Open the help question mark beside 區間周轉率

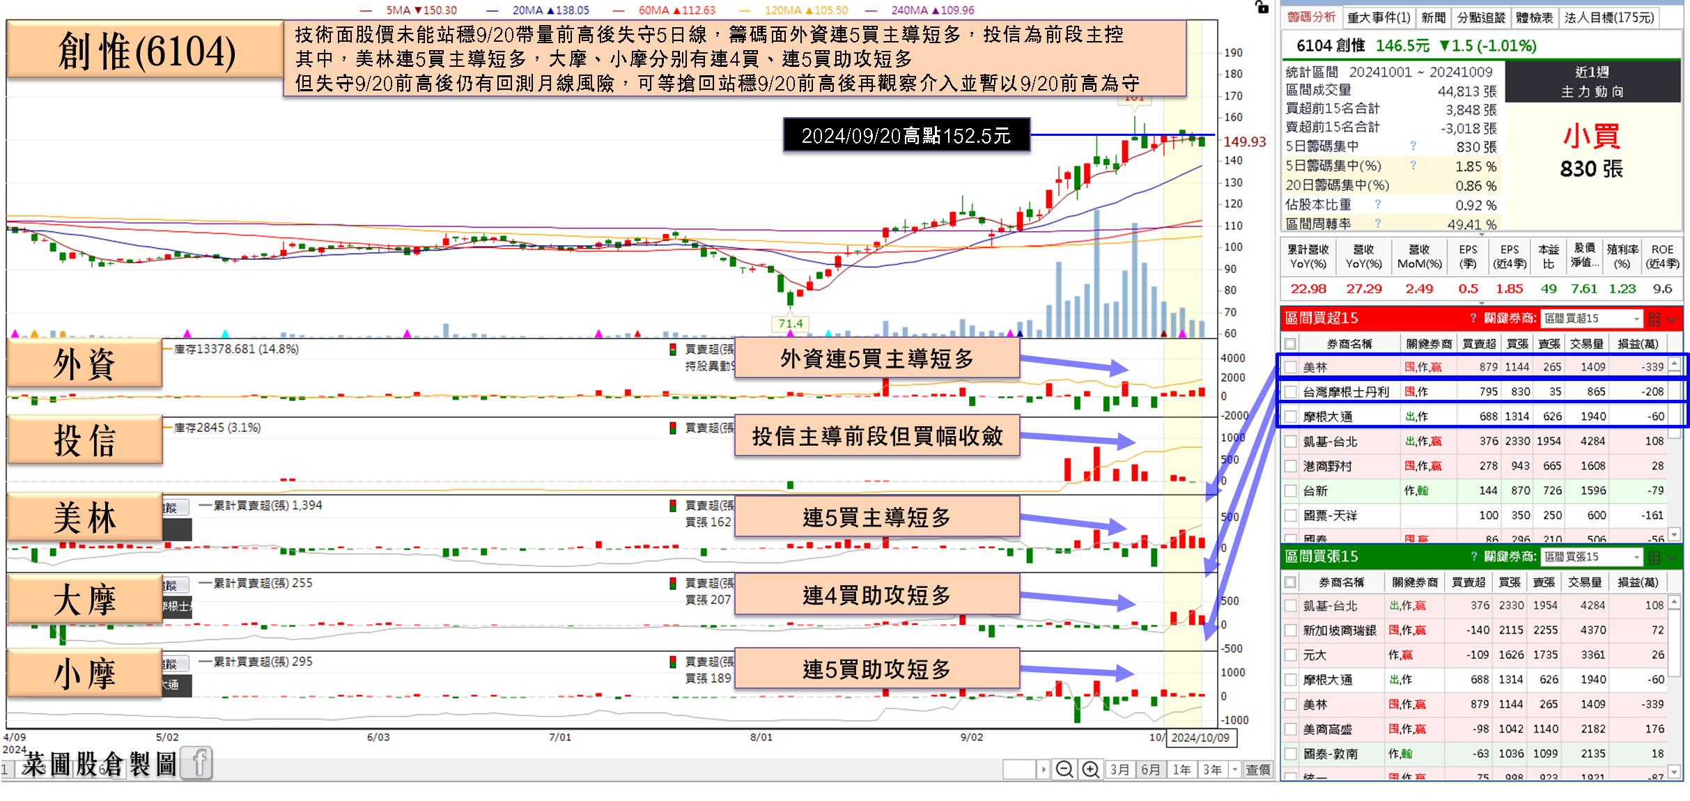1378,224
